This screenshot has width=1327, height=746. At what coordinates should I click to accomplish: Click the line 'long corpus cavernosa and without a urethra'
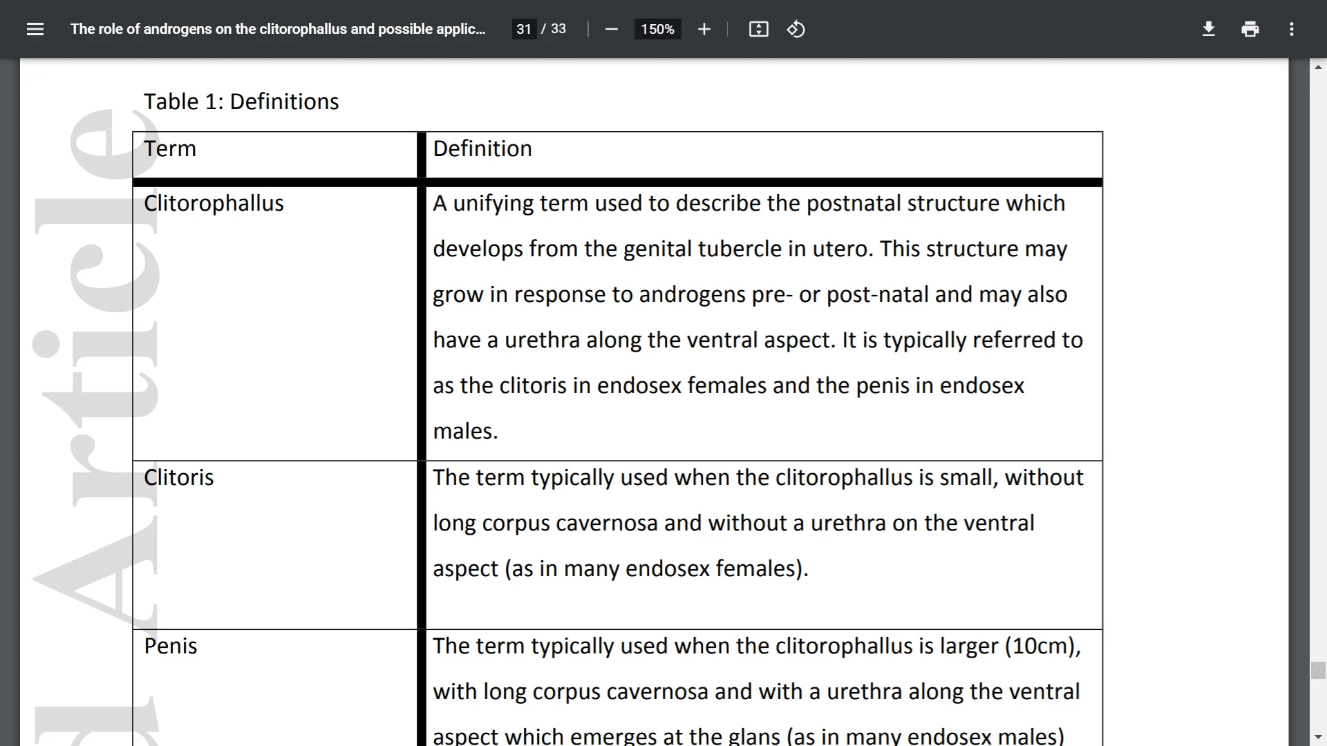734,523
